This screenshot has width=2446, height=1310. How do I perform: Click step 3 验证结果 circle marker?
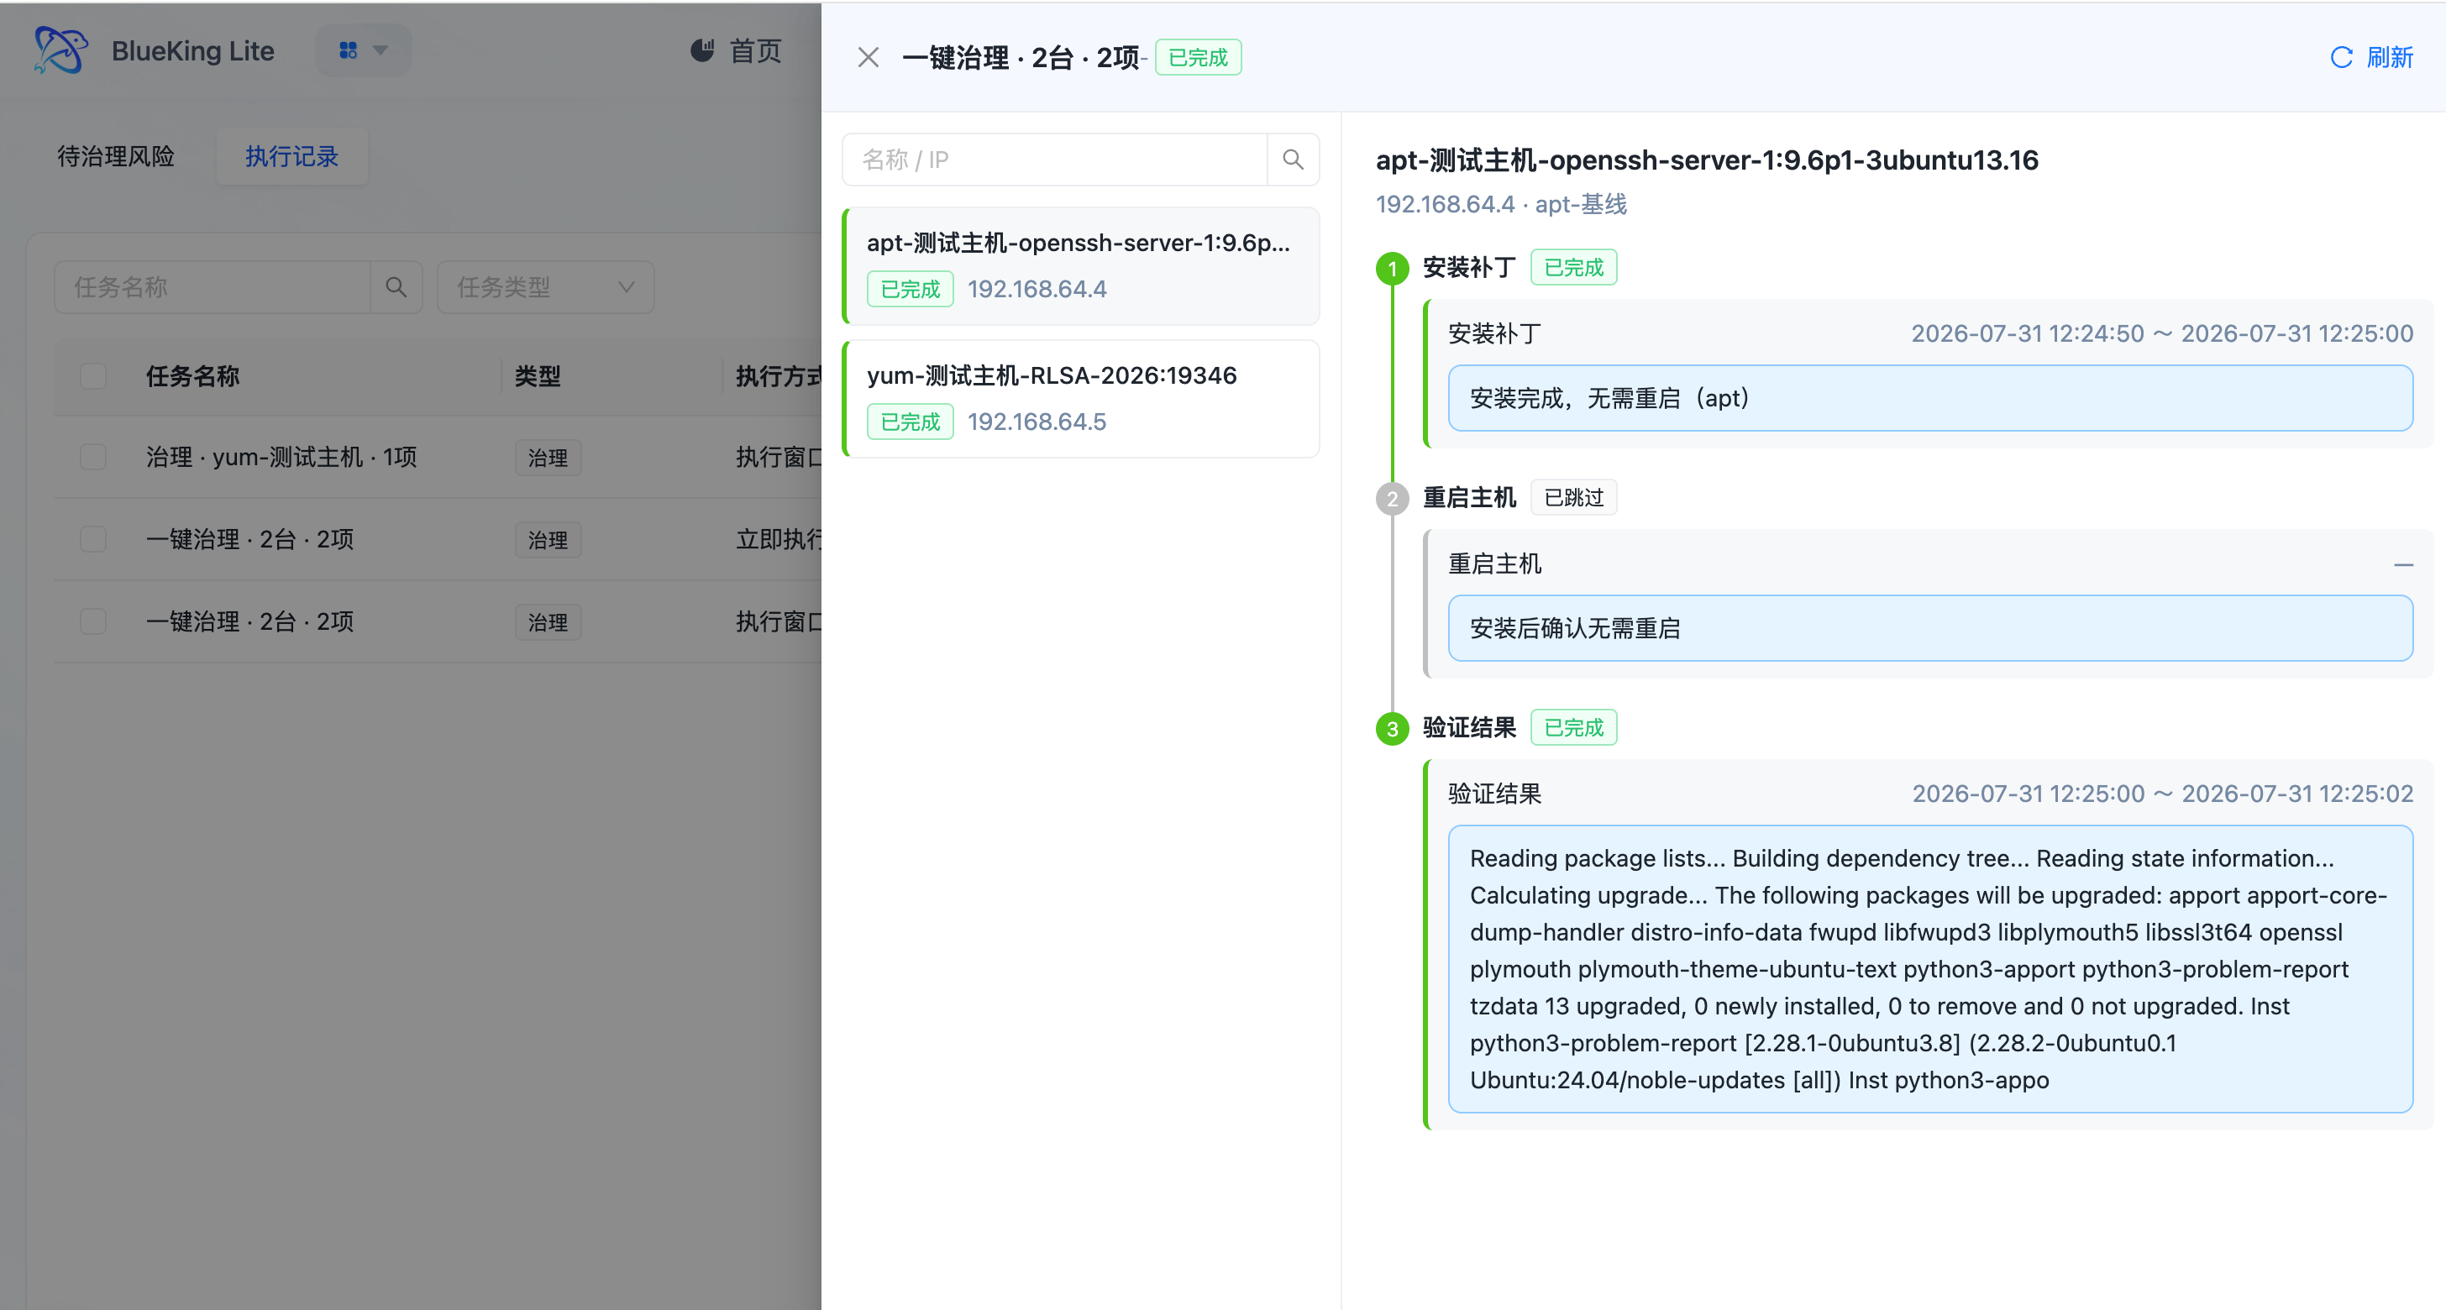click(x=1392, y=729)
